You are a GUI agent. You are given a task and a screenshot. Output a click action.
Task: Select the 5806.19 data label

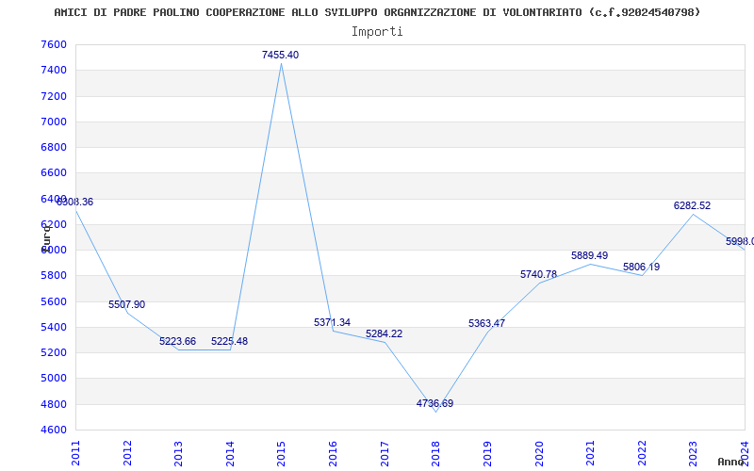tap(642, 267)
